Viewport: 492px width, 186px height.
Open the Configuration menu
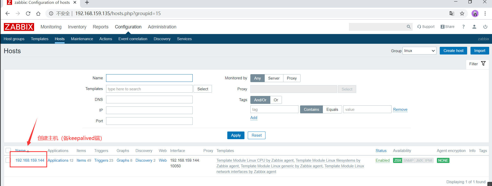tap(128, 27)
